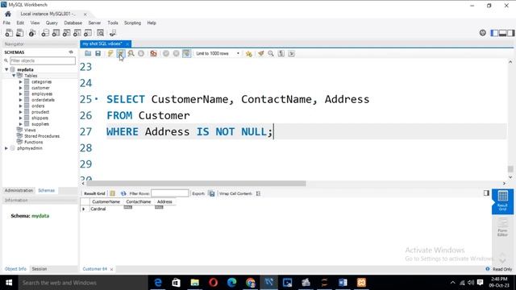Toggle the bottom output panel visibility

(x=503, y=33)
